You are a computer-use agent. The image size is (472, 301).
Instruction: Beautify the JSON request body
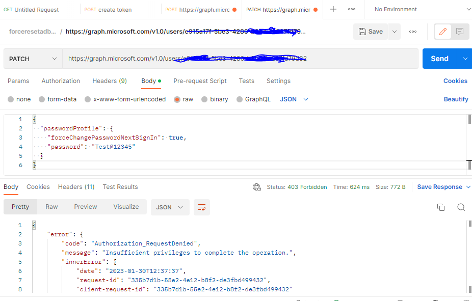[455, 99]
